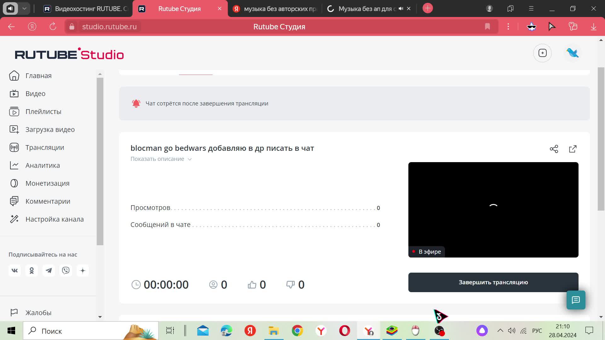Go to Аналитика in the sidebar
The height and width of the screenshot is (340, 605).
[x=43, y=165]
